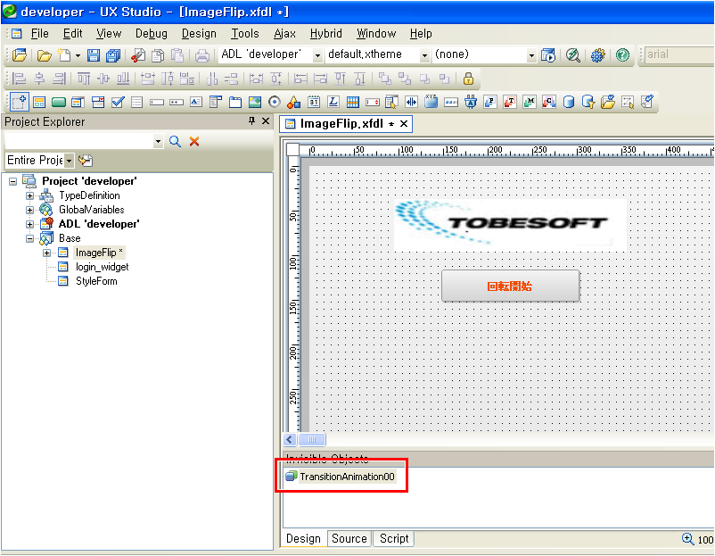Select the ActiveX plug component tool
Screen dimensions: 715x556
click(471, 103)
